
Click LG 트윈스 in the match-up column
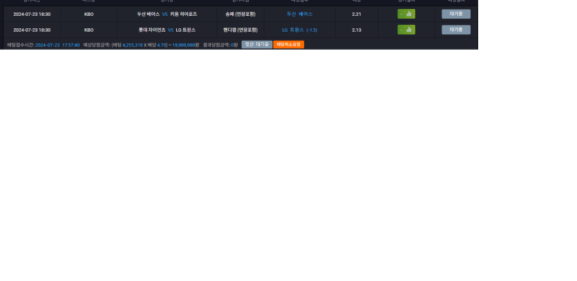(186, 30)
